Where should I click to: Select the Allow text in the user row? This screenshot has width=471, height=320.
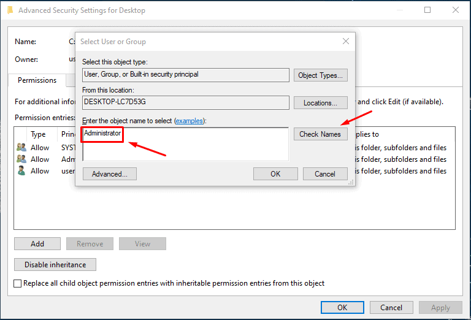pyautogui.click(x=40, y=171)
